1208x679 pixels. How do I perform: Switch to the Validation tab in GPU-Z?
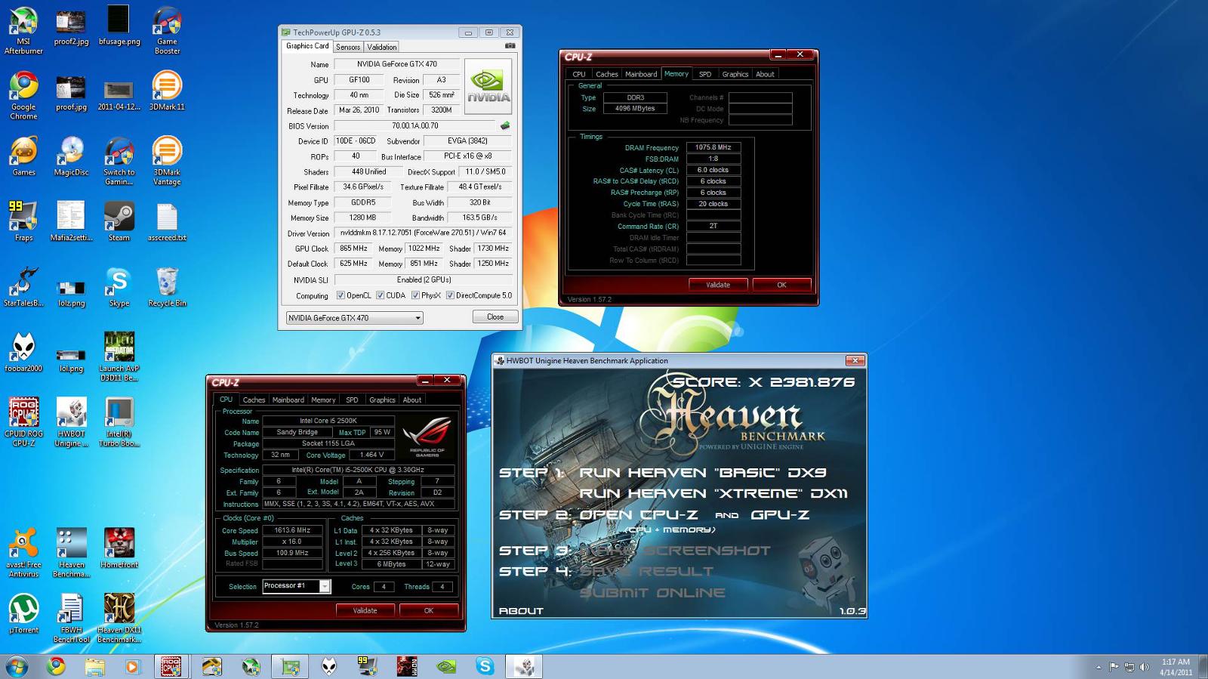coord(382,47)
